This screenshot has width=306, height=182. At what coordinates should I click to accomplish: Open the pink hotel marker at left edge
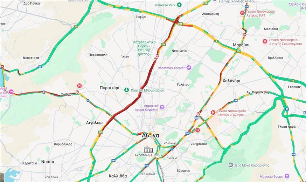[x=11, y=92]
